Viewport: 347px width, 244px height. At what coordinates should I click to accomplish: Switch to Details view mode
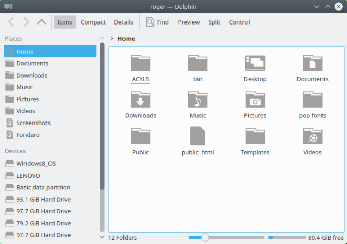(123, 22)
